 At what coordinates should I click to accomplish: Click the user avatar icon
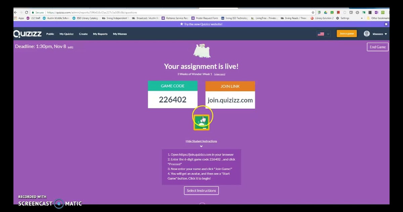pyautogui.click(x=367, y=34)
